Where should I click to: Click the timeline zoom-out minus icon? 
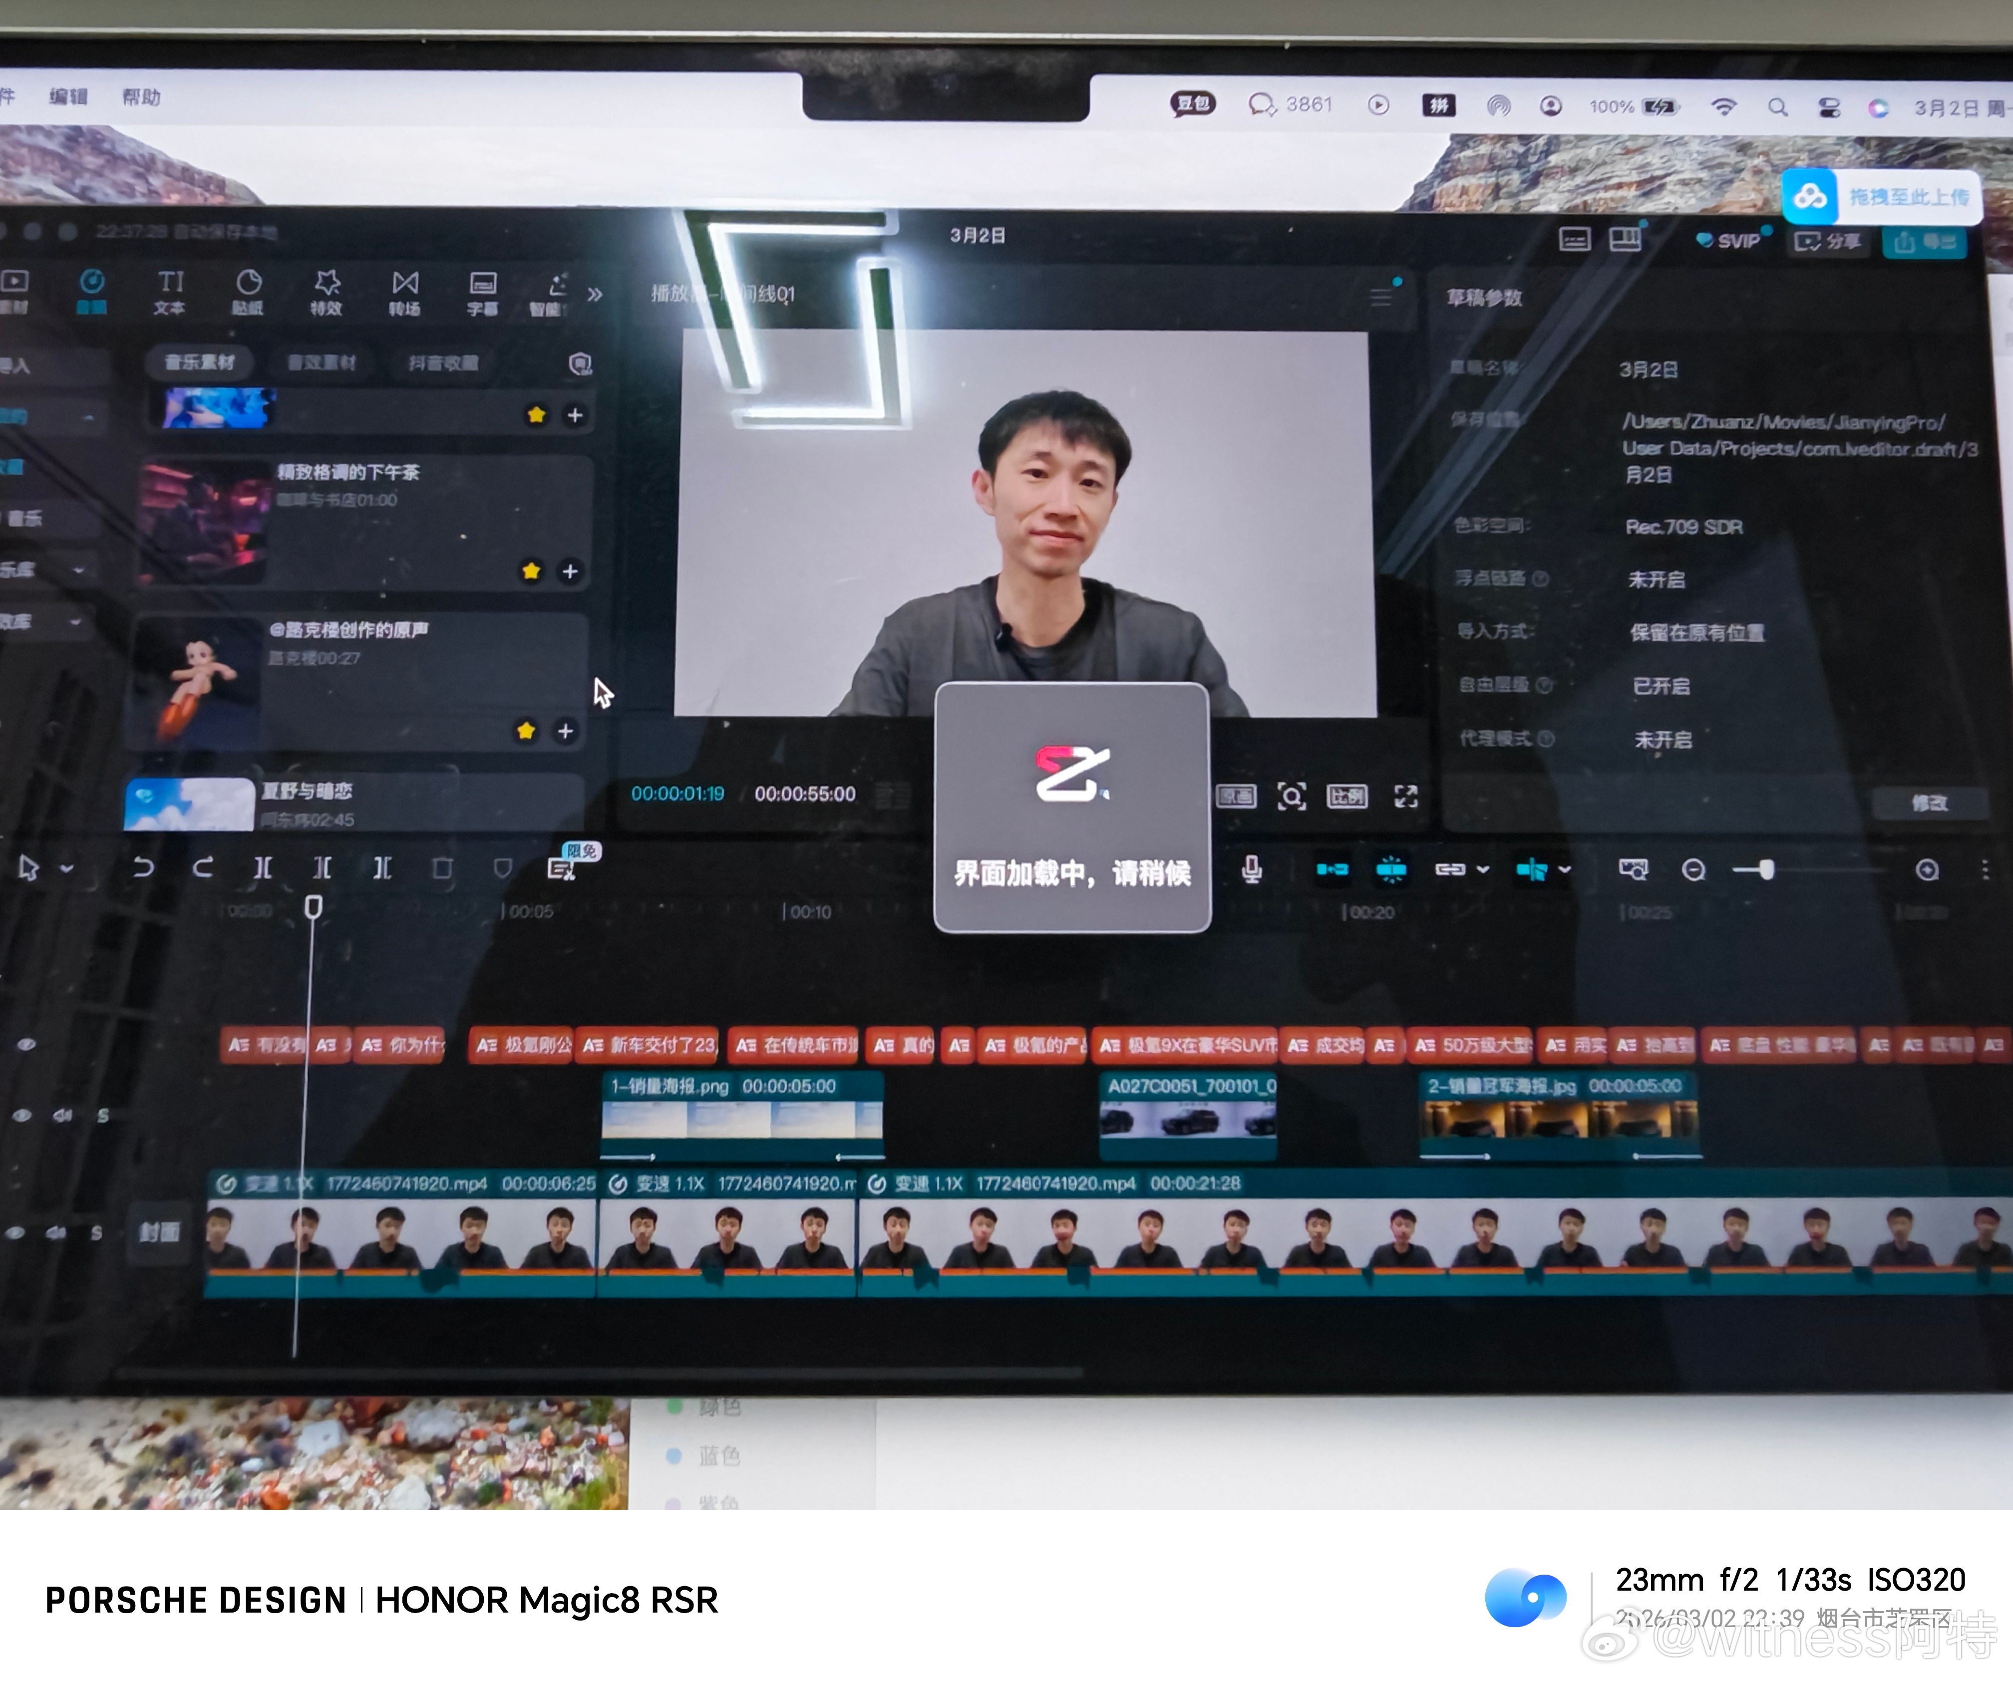[x=1694, y=870]
